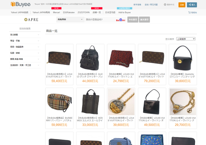Open the blue Gucci shoulder bag thumbnail
206x145 pixels.
[x=121, y=139]
